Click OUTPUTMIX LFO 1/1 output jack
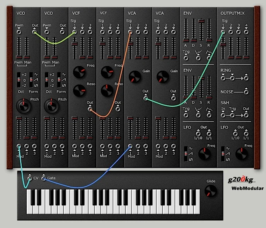The height and width of the screenshot is (228, 266). (x=246, y=133)
